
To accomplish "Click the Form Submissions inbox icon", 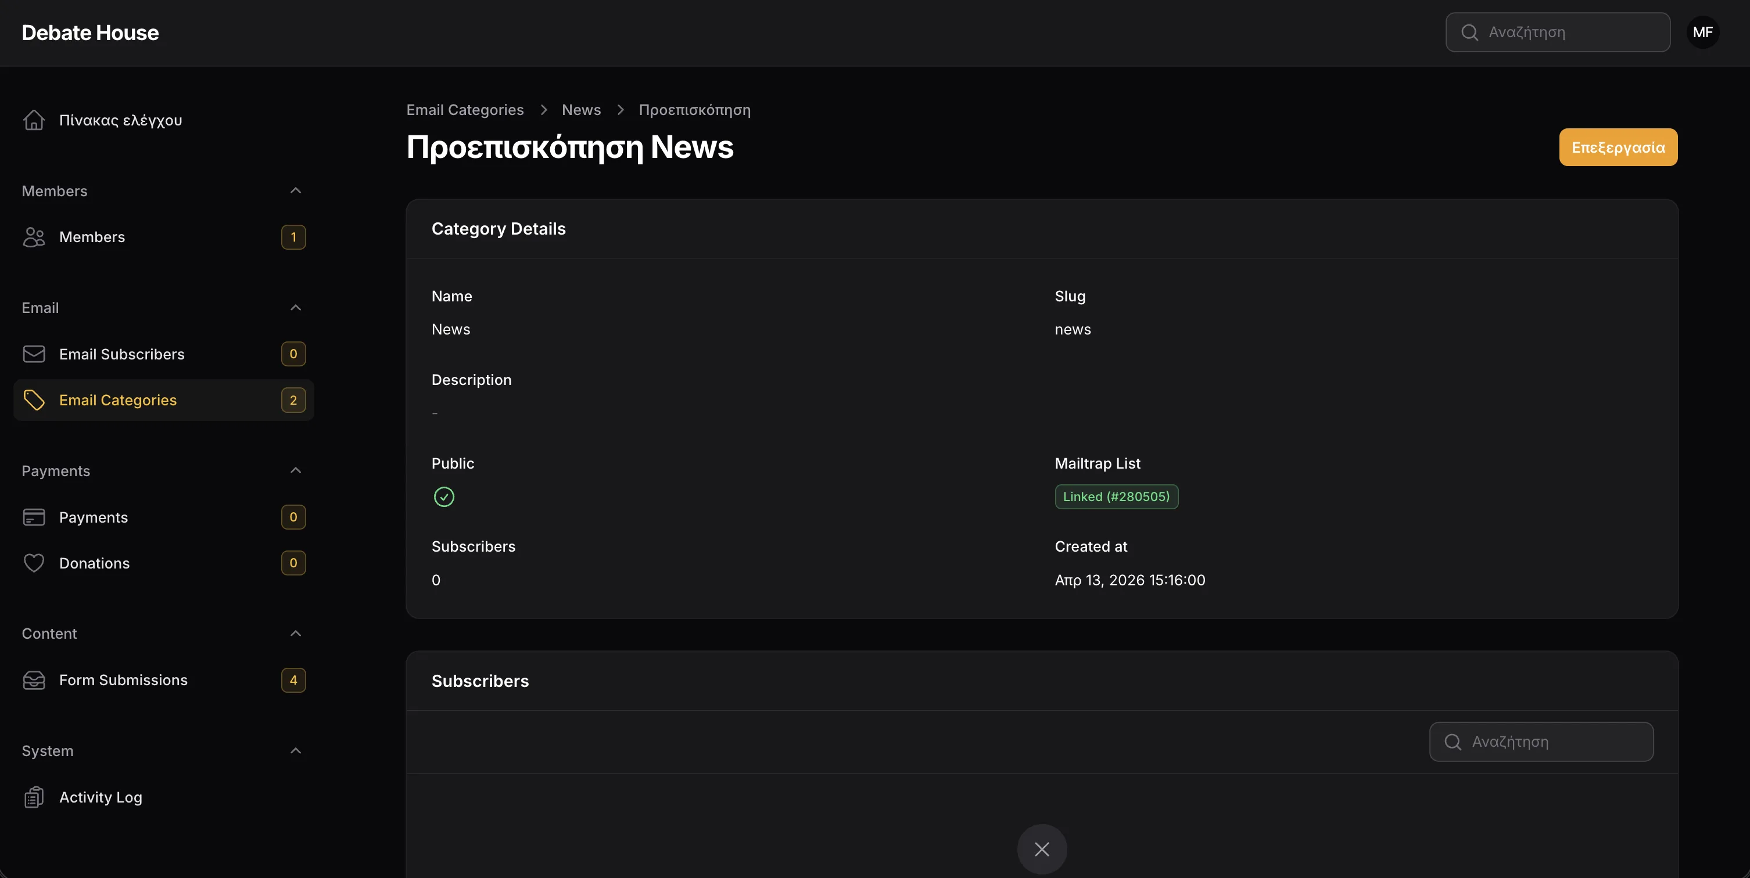I will click(x=34, y=680).
